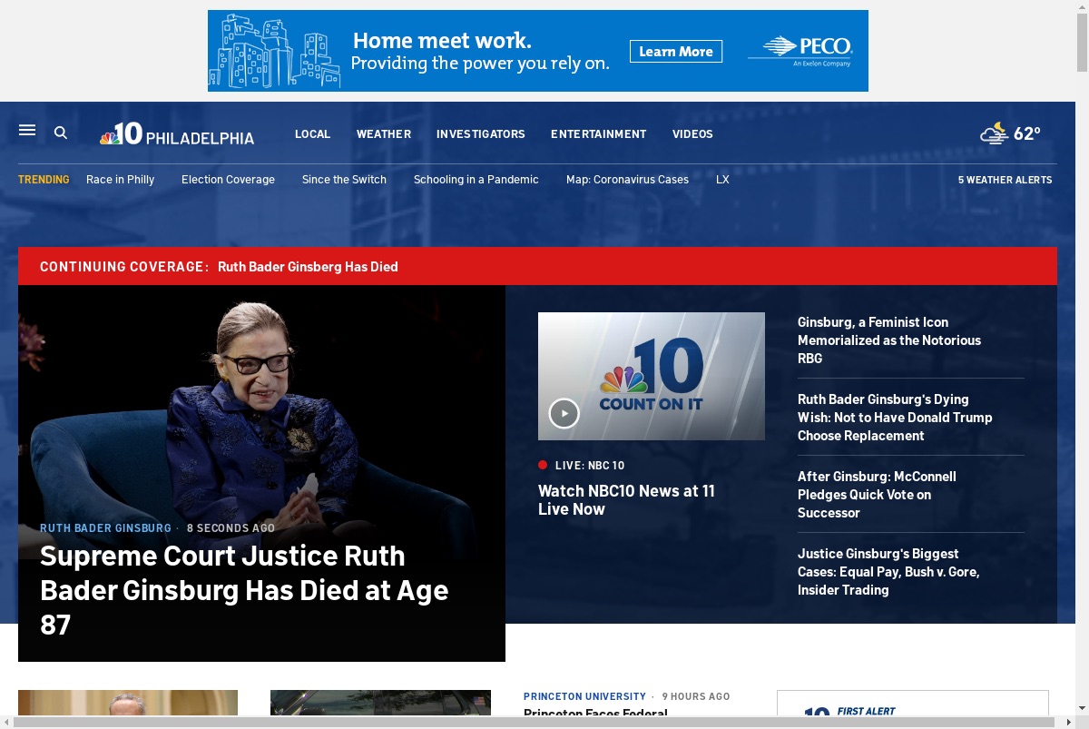
Task: Open Home meet work ad banner
Action: (x=538, y=51)
